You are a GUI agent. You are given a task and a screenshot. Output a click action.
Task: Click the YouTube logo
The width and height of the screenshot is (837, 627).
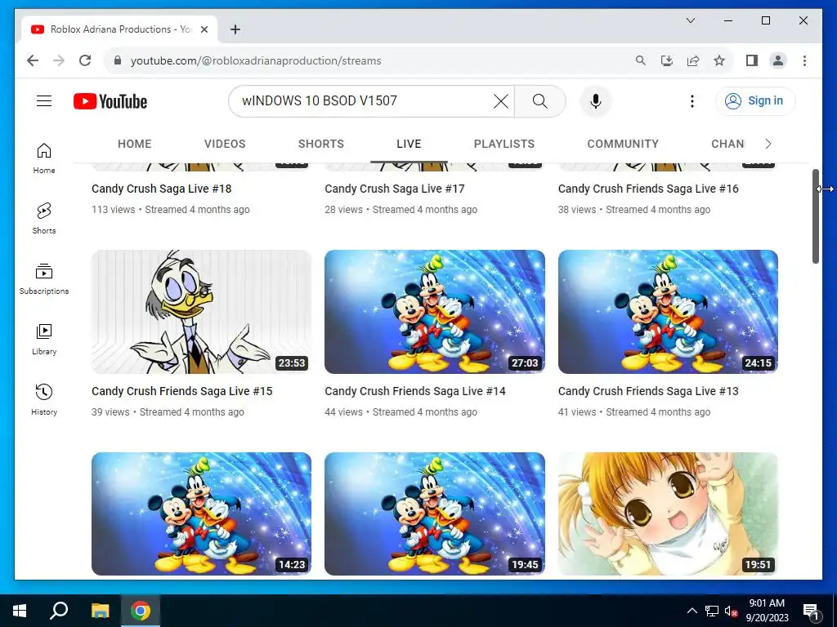[110, 101]
